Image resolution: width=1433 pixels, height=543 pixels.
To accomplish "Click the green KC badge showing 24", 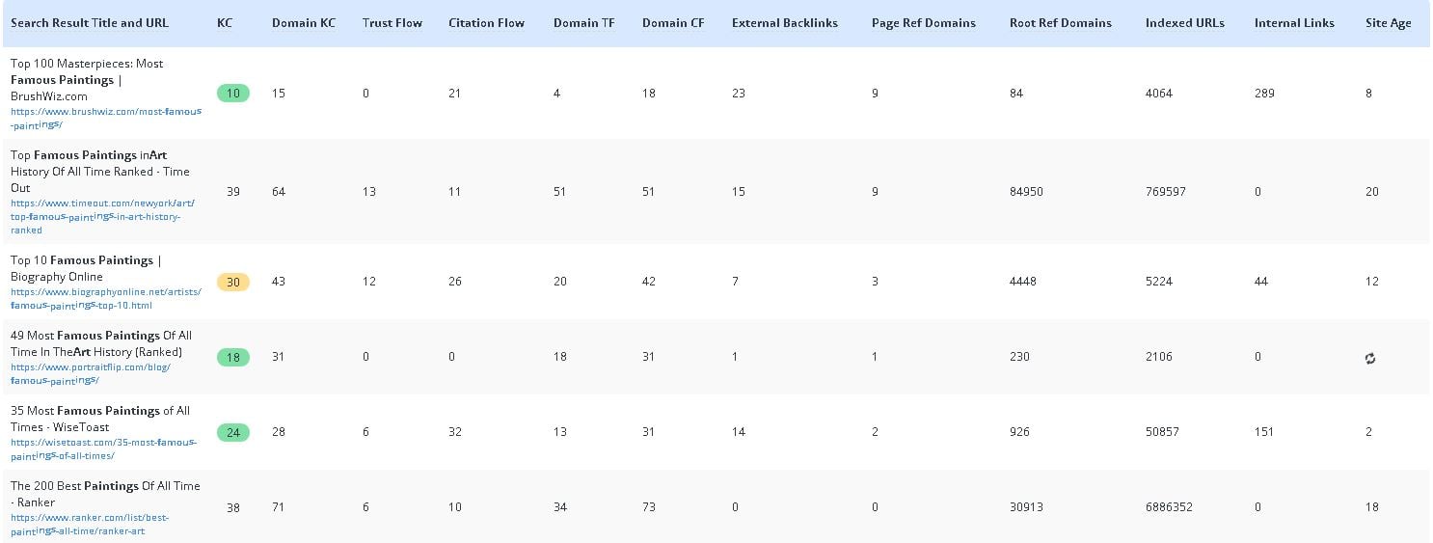I will click(x=233, y=432).
